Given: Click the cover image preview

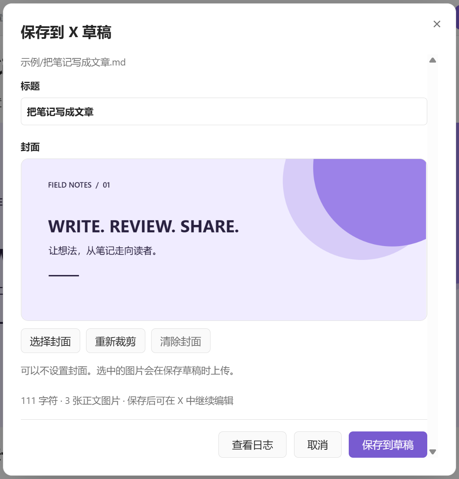Looking at the screenshot, I should [x=224, y=240].
